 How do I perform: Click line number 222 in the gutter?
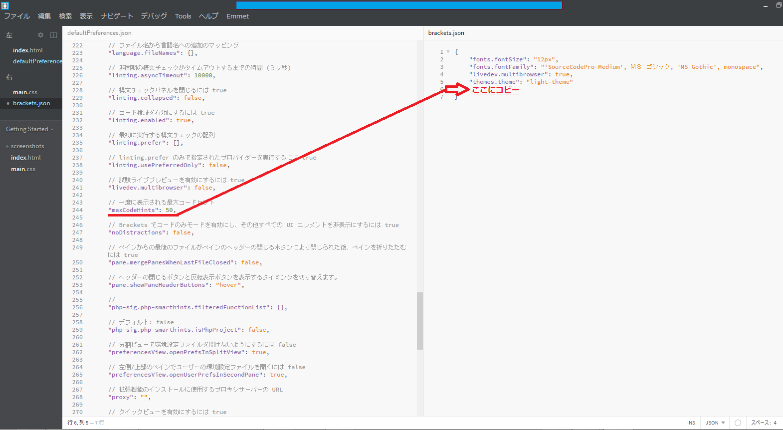[77, 45]
